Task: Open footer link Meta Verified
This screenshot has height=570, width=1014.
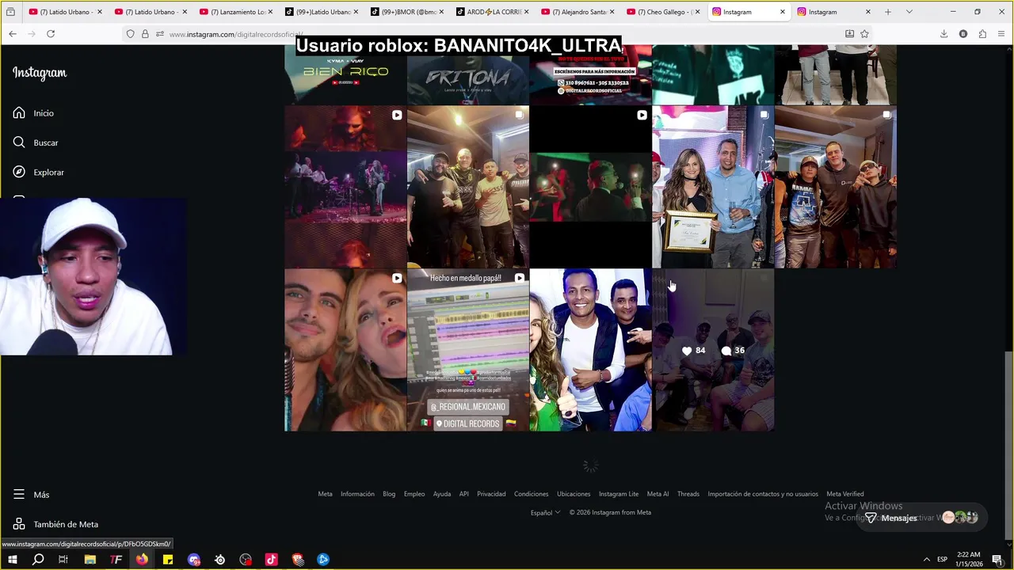Action: 845,494
